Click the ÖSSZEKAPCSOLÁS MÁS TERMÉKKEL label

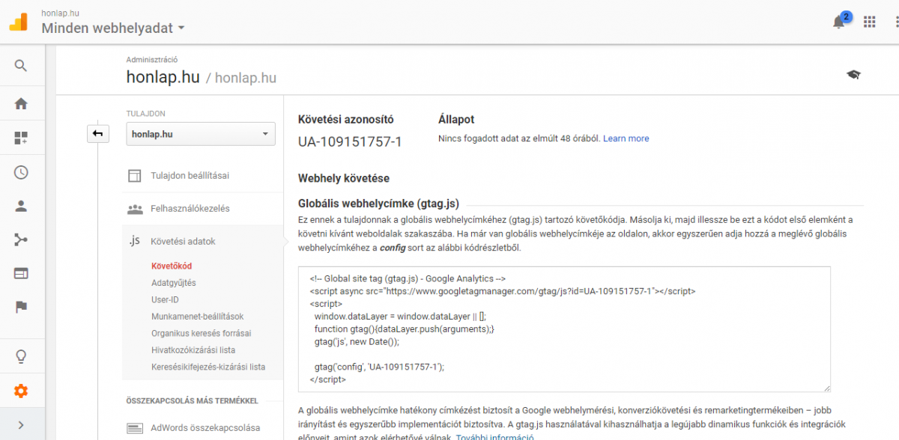(x=192, y=401)
